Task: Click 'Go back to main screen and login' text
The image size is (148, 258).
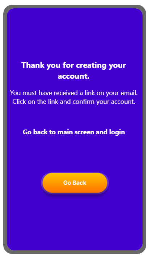Action: (x=74, y=132)
